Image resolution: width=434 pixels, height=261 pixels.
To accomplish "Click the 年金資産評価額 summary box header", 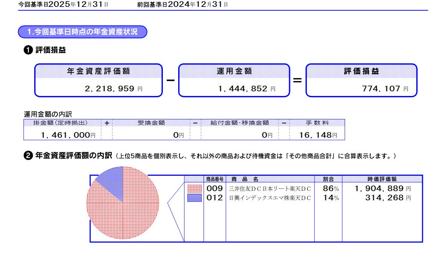I will click(x=98, y=71).
